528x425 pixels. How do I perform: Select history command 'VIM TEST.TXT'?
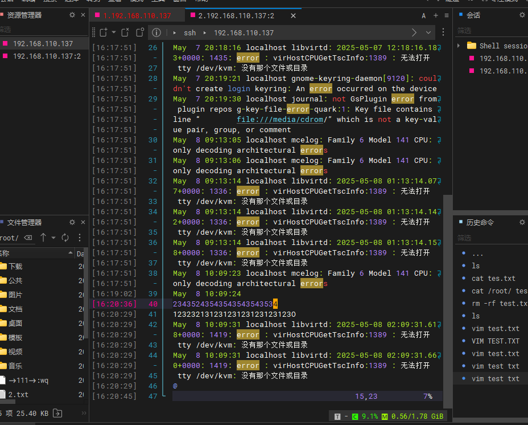pos(496,341)
